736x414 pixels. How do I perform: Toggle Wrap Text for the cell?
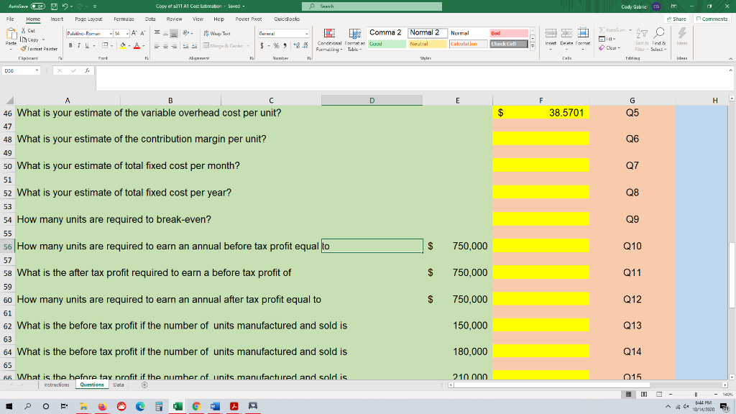coord(217,33)
